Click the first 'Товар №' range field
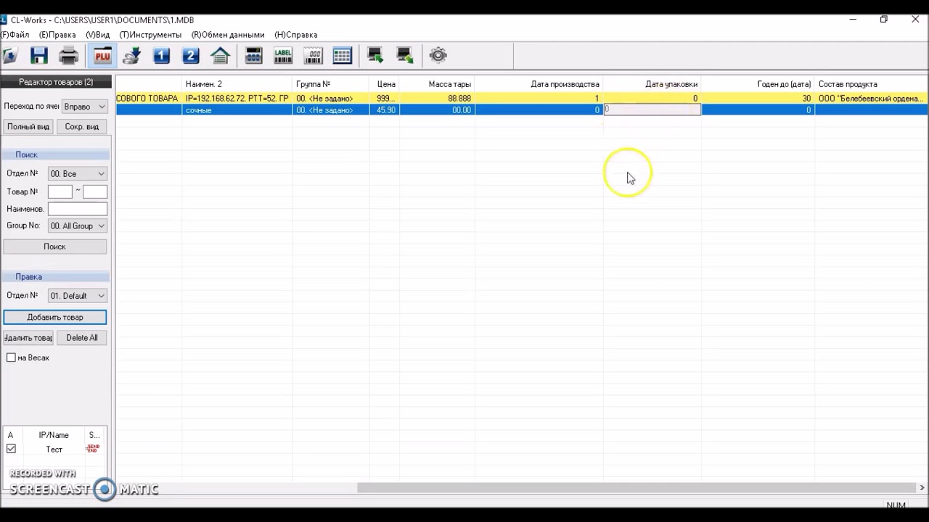Viewport: 929px width, 522px height. click(60, 191)
